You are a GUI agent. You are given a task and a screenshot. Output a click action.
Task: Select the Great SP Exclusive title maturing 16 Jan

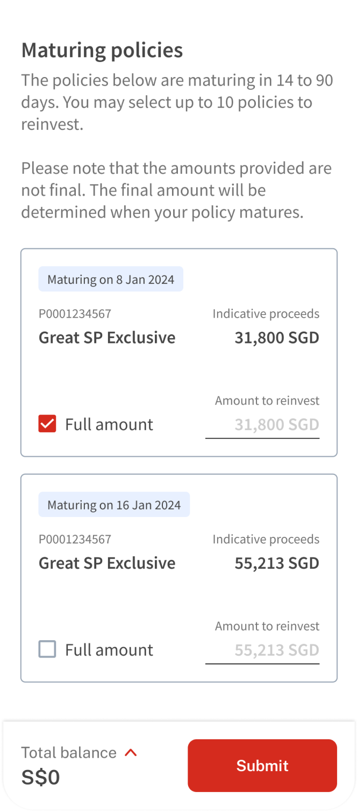(107, 563)
